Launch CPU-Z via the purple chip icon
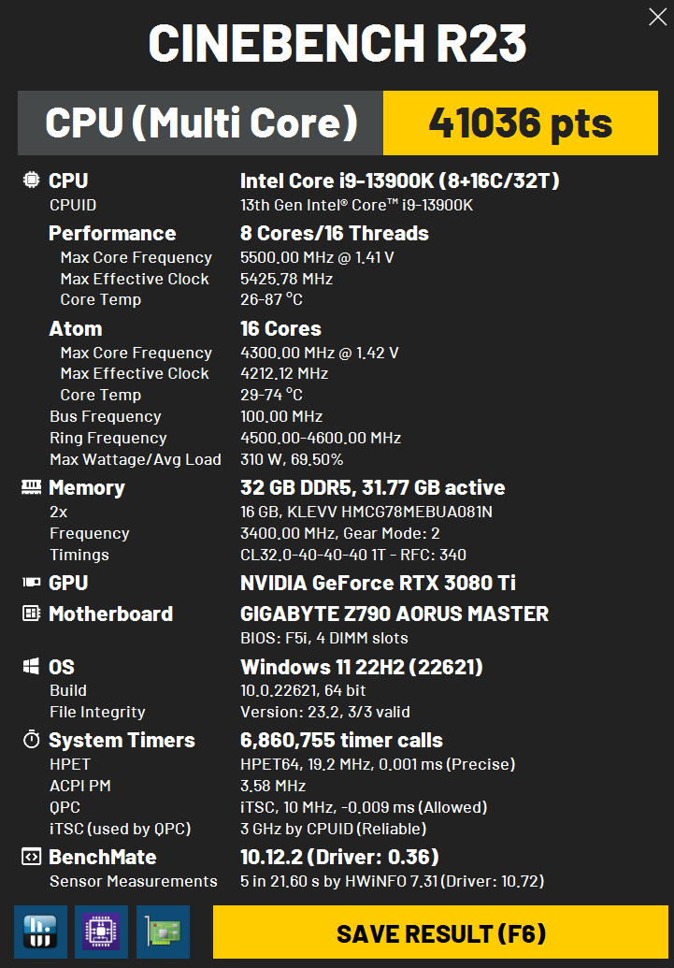 [101, 932]
